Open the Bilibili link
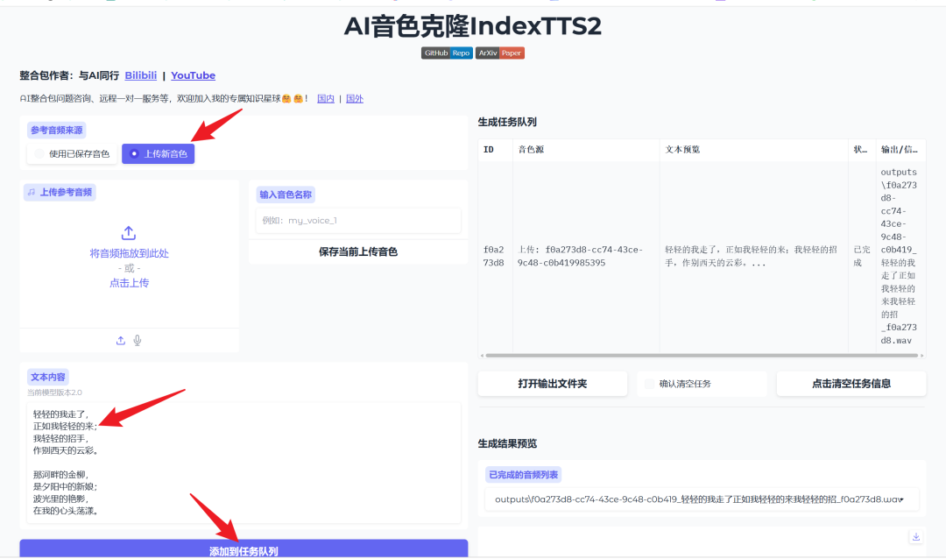The width and height of the screenshot is (946, 559). point(140,75)
